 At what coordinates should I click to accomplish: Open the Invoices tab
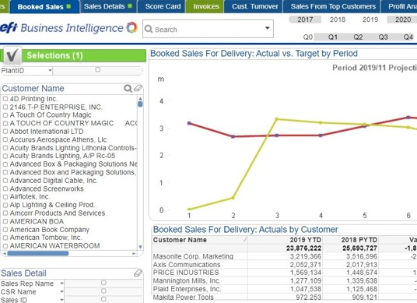[x=206, y=6]
